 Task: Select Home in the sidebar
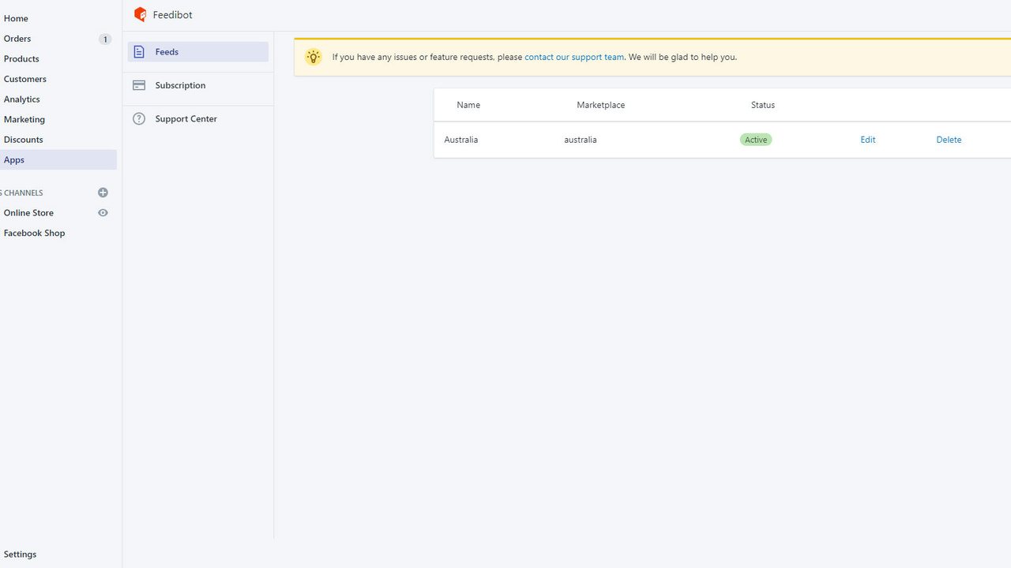[16, 17]
